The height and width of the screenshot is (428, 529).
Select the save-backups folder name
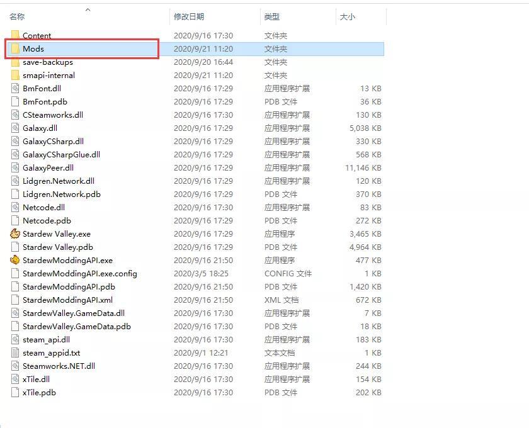48,62
